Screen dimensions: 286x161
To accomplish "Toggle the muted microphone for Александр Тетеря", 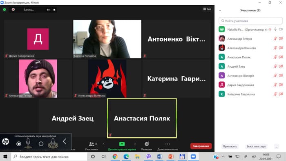I will (x=275, y=38).
